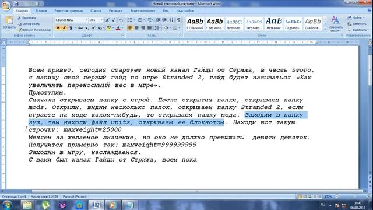373x210 pixels.
Task: Open the Courier New font name dropdown
Action: tap(86, 20)
